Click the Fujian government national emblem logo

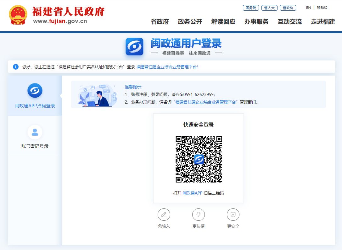pos(18,15)
